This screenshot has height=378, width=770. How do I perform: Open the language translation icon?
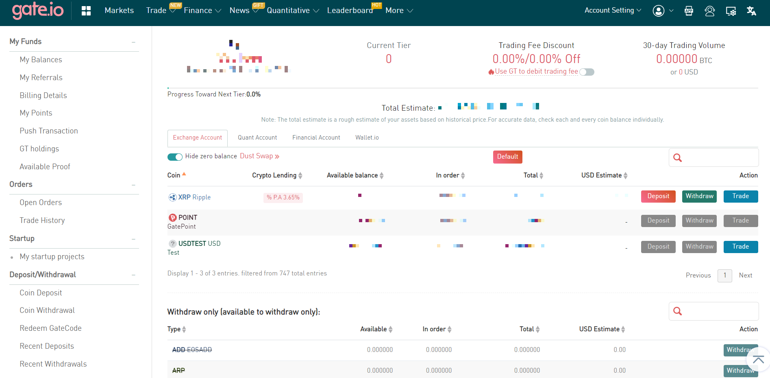click(751, 11)
